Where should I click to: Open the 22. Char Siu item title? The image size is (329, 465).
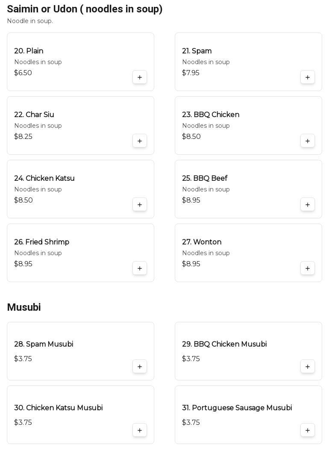click(x=34, y=115)
